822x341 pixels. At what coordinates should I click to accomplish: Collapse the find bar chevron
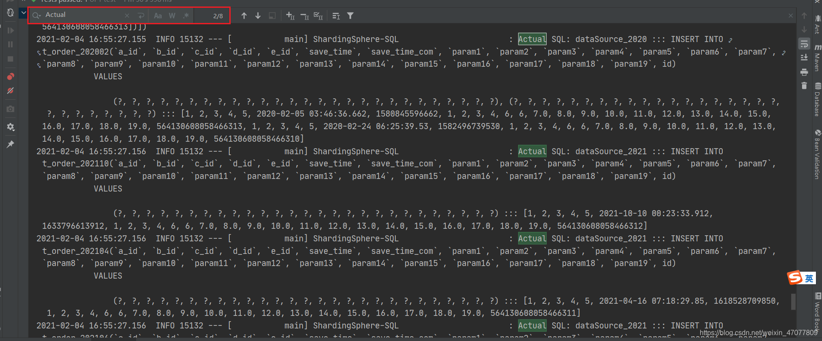point(23,13)
